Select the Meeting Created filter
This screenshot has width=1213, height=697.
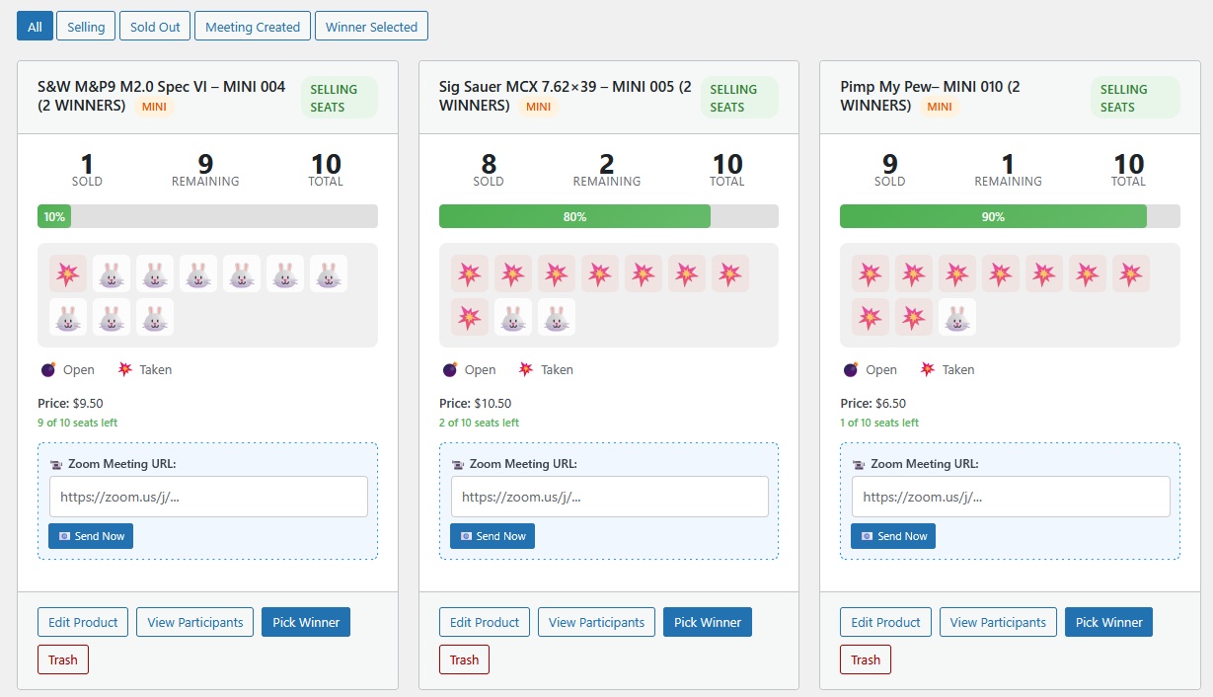252,26
